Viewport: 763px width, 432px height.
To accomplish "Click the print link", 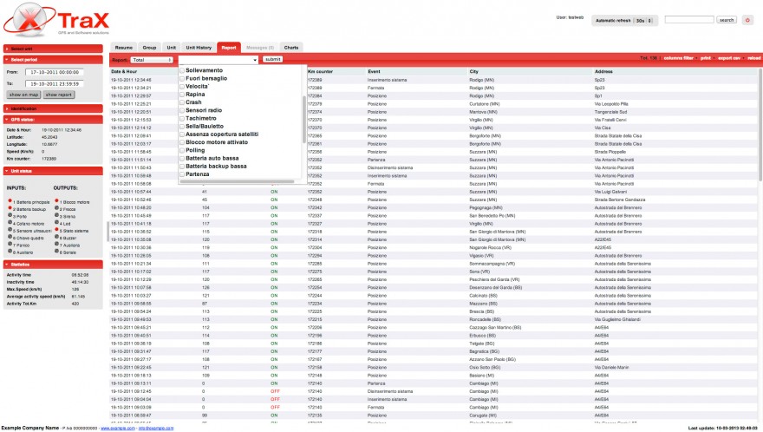I will click(706, 58).
